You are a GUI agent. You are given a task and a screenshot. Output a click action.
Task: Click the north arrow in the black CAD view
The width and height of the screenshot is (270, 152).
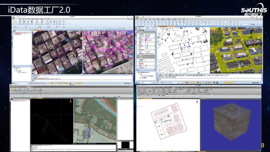coord(70,101)
